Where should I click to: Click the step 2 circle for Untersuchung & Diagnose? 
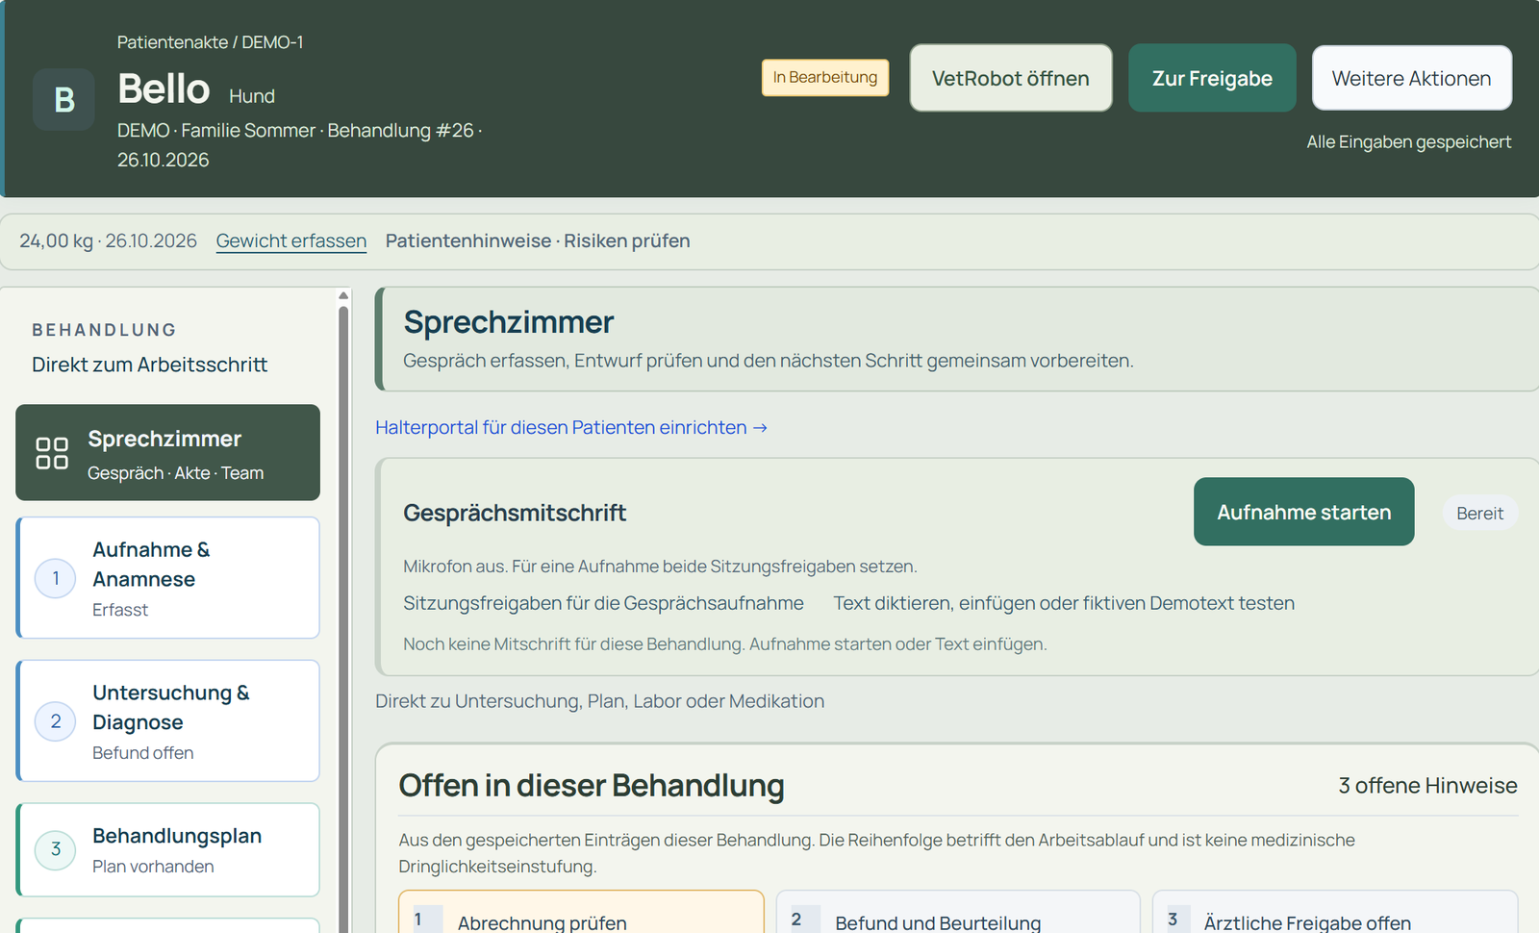(x=56, y=721)
